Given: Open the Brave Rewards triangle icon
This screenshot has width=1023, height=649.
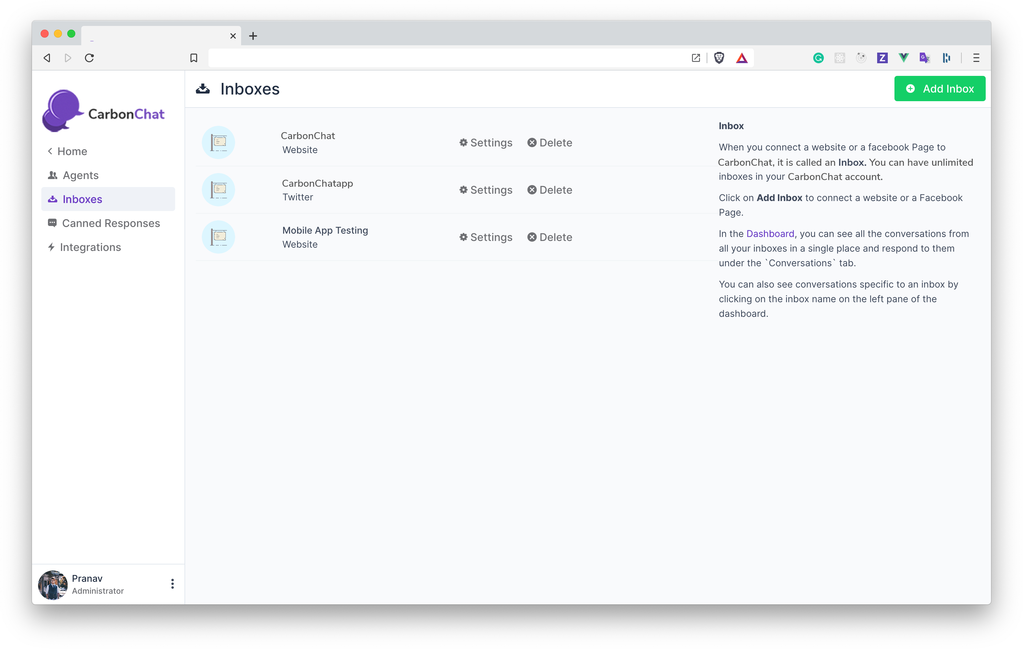Looking at the screenshot, I should click(x=741, y=58).
